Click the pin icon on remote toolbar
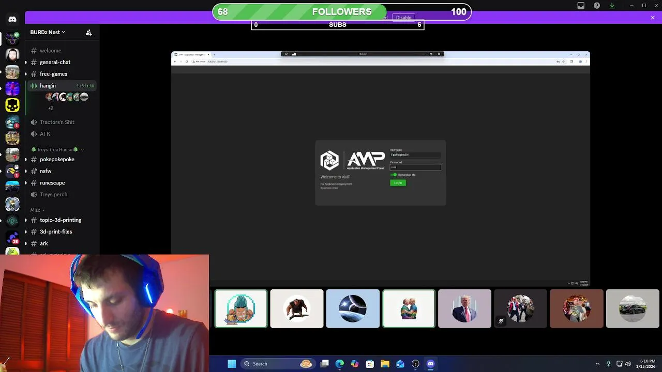 coord(286,54)
